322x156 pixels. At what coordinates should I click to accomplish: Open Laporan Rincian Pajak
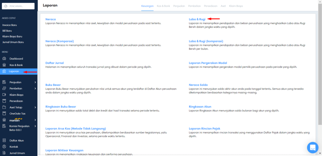coord(204,129)
